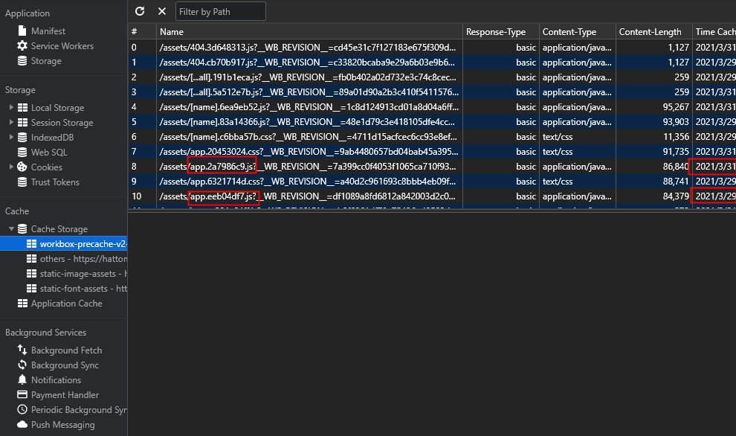Screen dimensions: 736x436
Task: Click the delete selected X icon
Action: coord(162,11)
